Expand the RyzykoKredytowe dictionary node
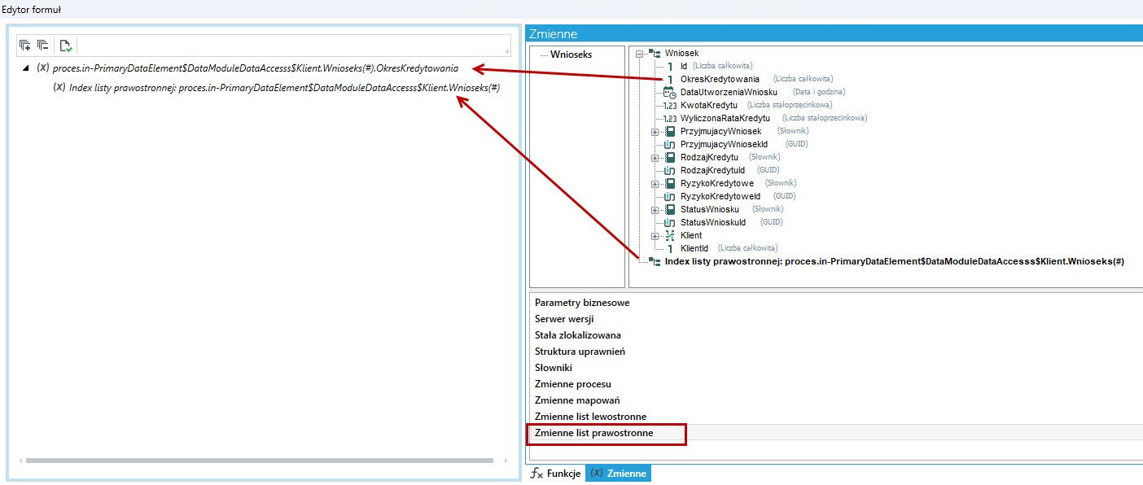The width and height of the screenshot is (1143, 485). click(655, 183)
